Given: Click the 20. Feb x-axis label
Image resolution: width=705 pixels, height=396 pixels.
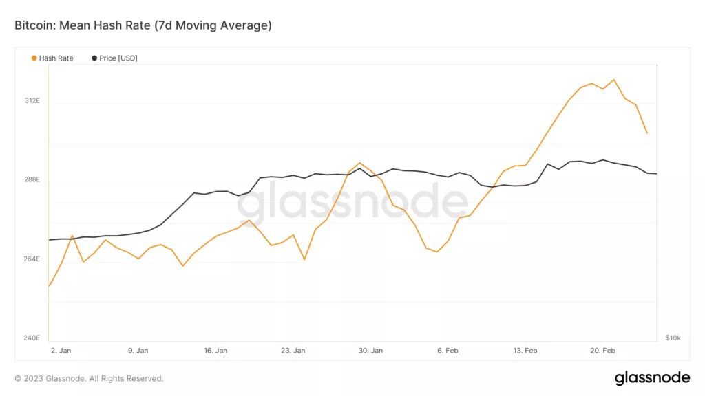Looking at the screenshot, I should point(602,351).
